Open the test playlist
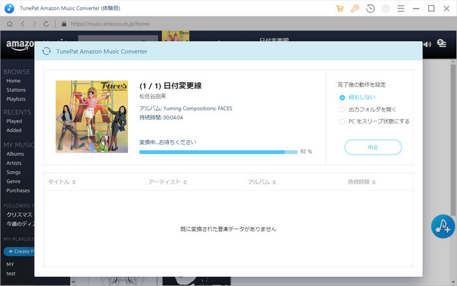The height and width of the screenshot is (286, 457). [x=11, y=274]
